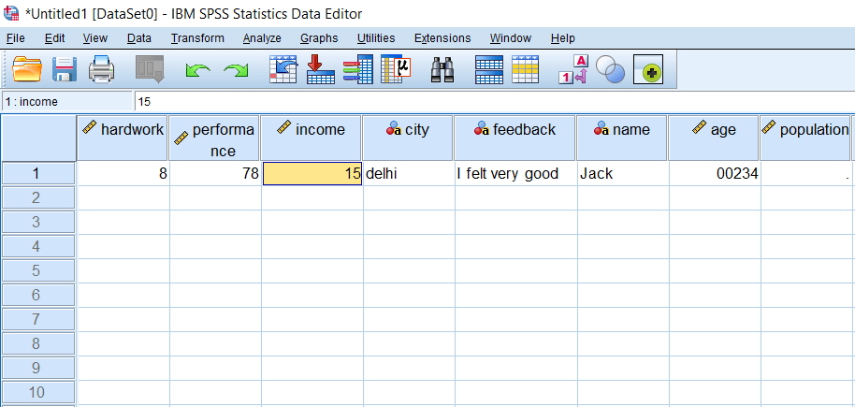Select row 9 header
The width and height of the screenshot is (855, 407).
[38, 368]
